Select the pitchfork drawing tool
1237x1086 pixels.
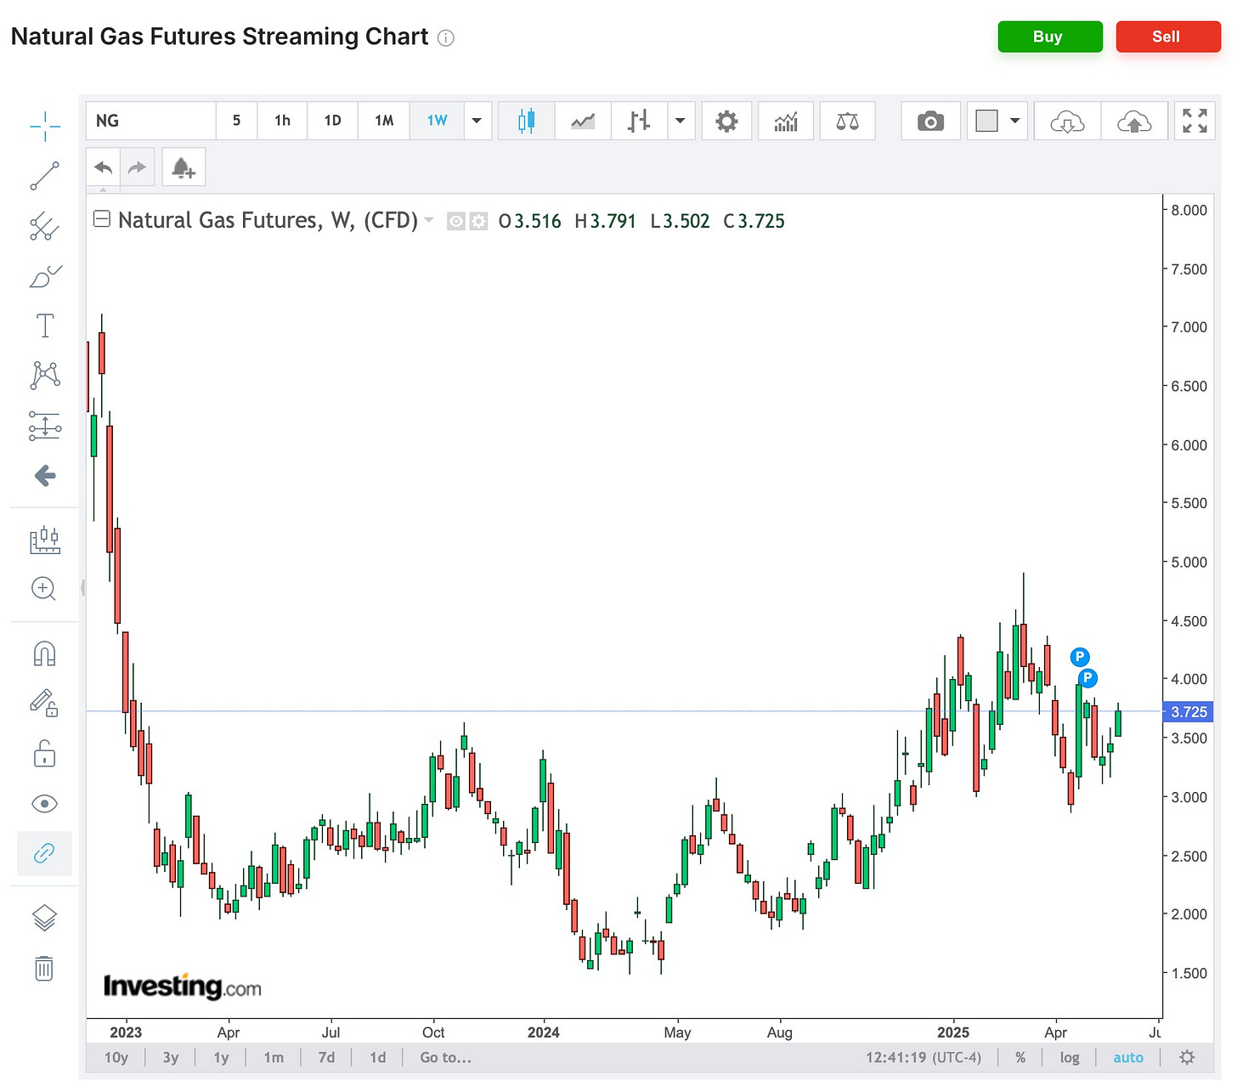pos(45,226)
